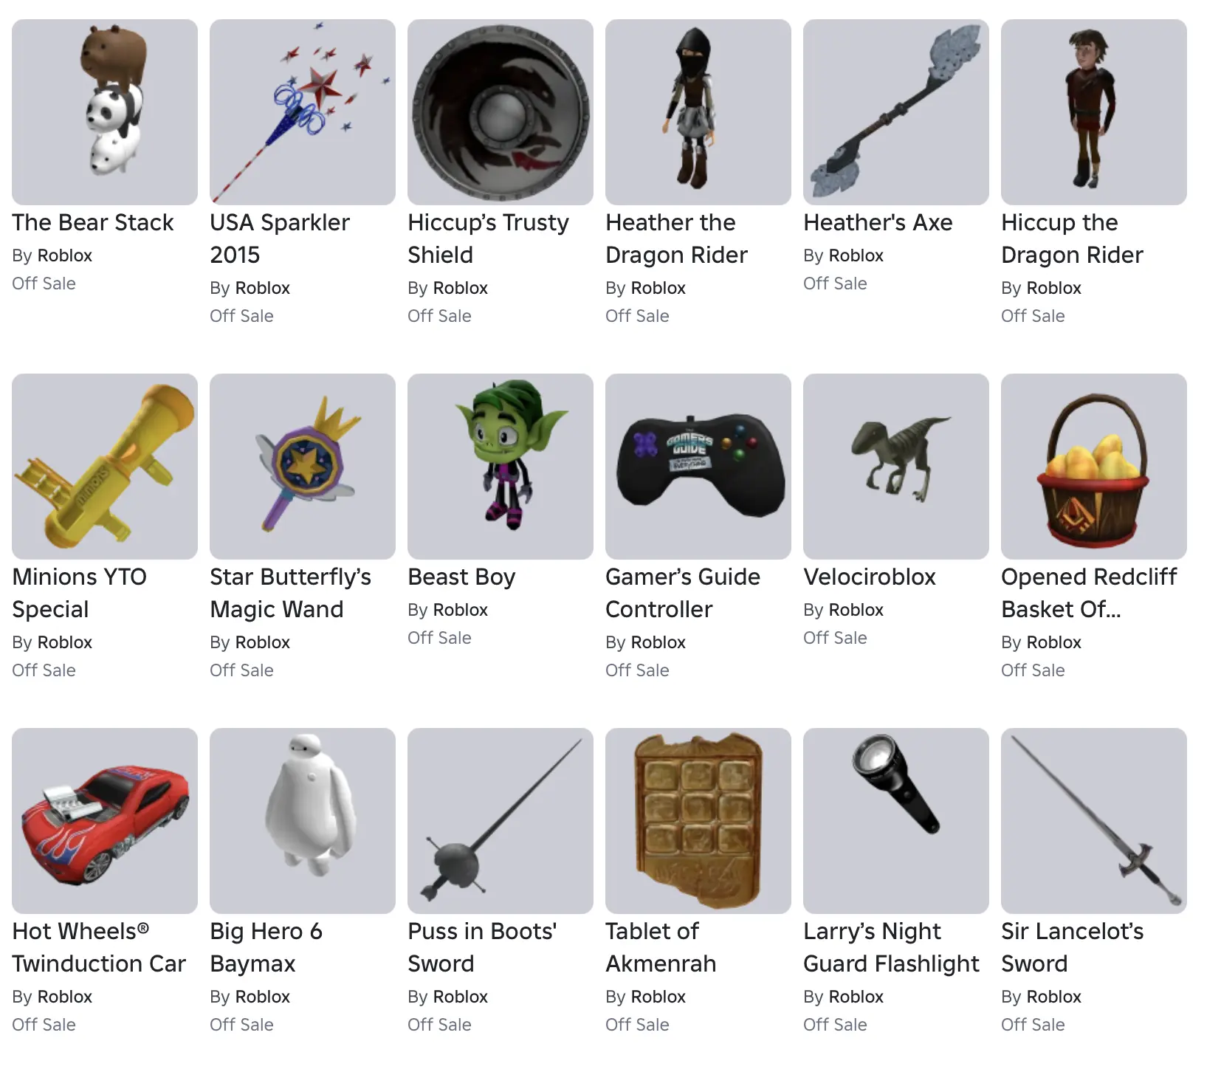This screenshot has width=1221, height=1072.
Task: Open the Sir Lancelot's Sword title link
Action: [1073, 947]
